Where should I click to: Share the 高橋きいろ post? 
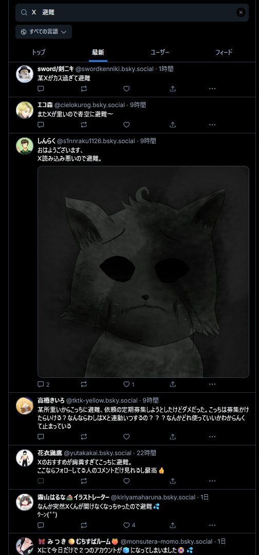[173, 437]
